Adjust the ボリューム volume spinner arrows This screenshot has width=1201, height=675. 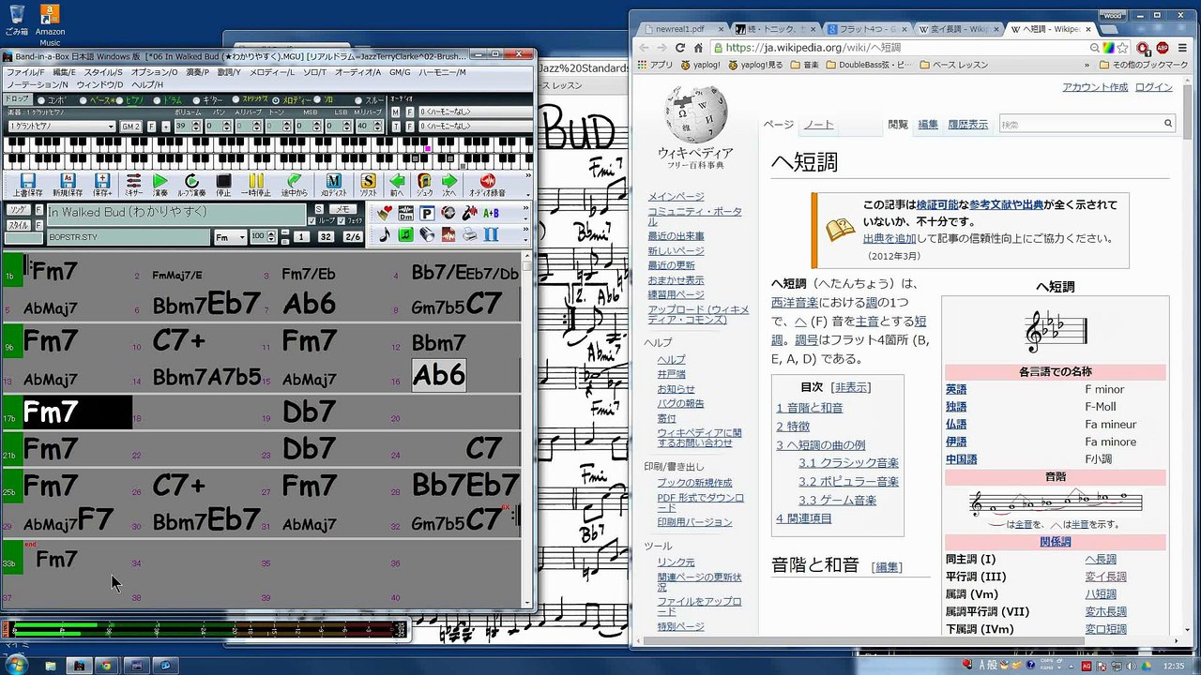coord(194,127)
